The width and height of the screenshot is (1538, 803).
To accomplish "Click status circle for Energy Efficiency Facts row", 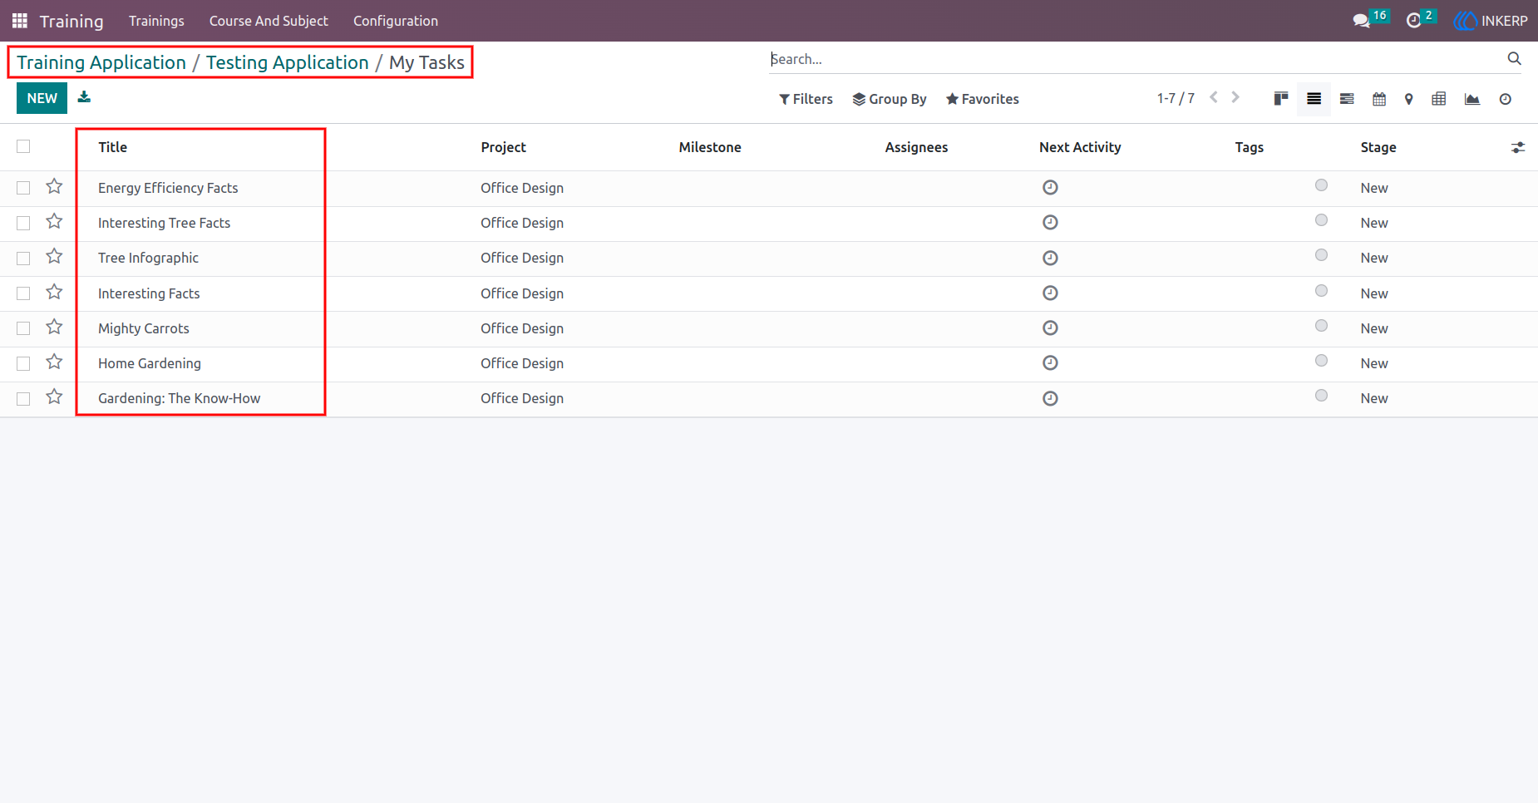I will click(1321, 185).
